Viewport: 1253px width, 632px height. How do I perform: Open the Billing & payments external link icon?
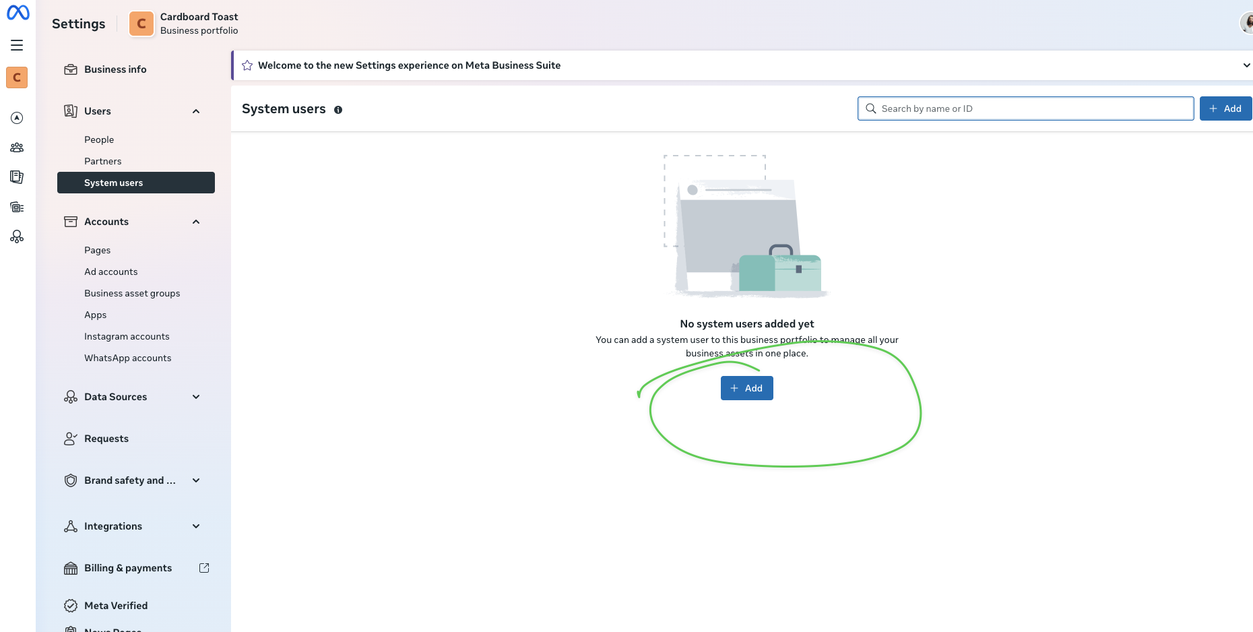(x=204, y=568)
